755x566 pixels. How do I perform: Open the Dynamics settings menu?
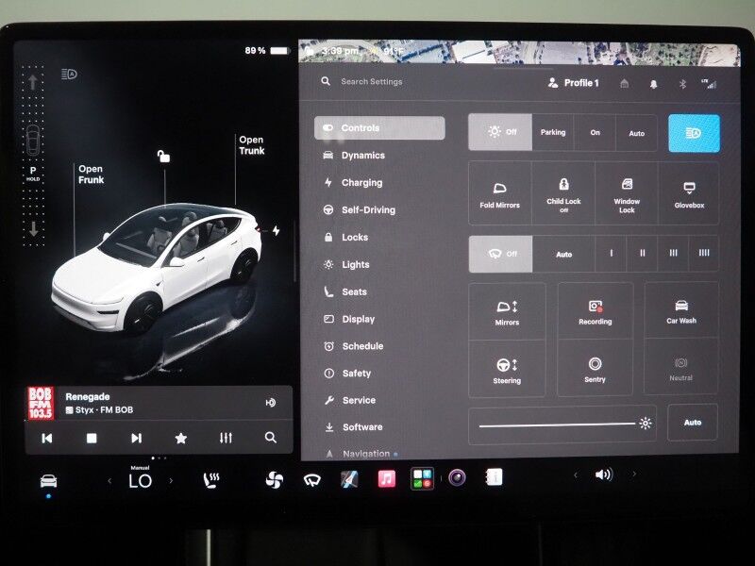[x=355, y=156]
